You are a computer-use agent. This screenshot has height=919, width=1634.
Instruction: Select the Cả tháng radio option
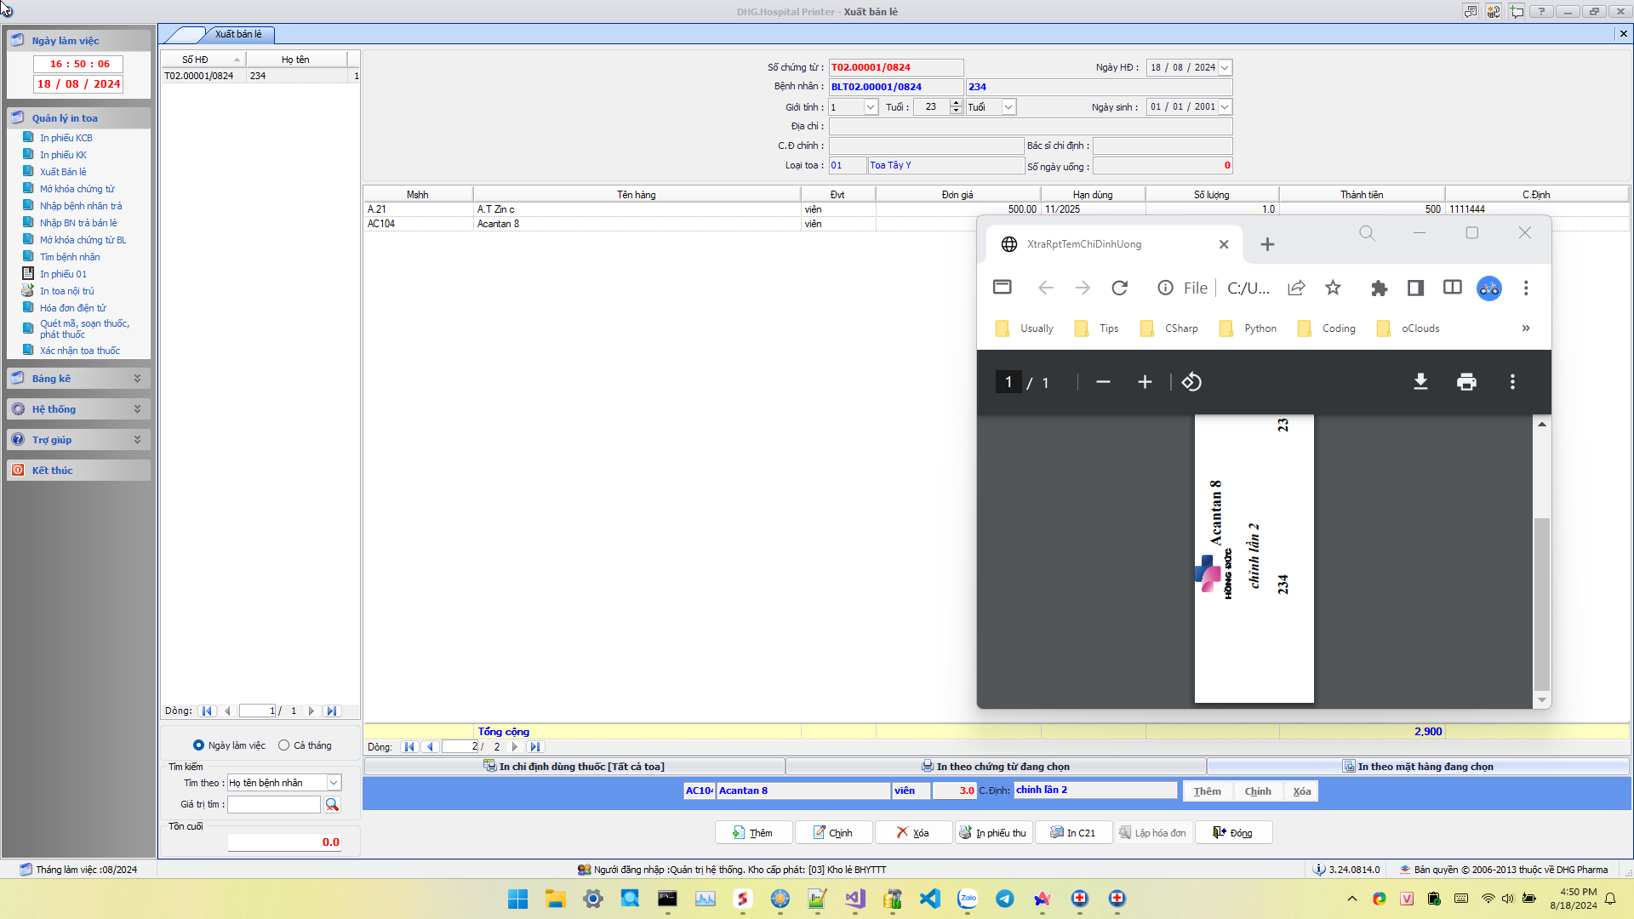click(284, 745)
